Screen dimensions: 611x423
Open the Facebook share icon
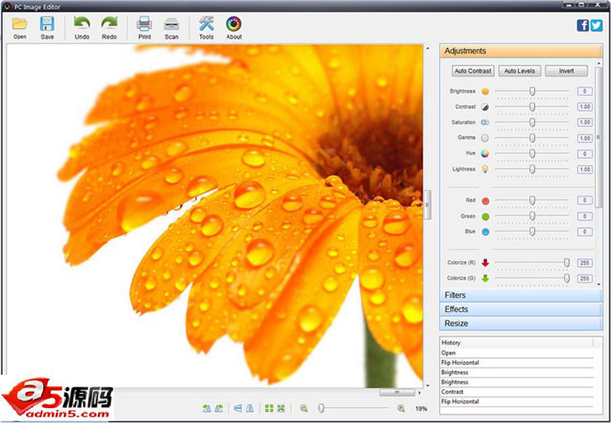(583, 25)
